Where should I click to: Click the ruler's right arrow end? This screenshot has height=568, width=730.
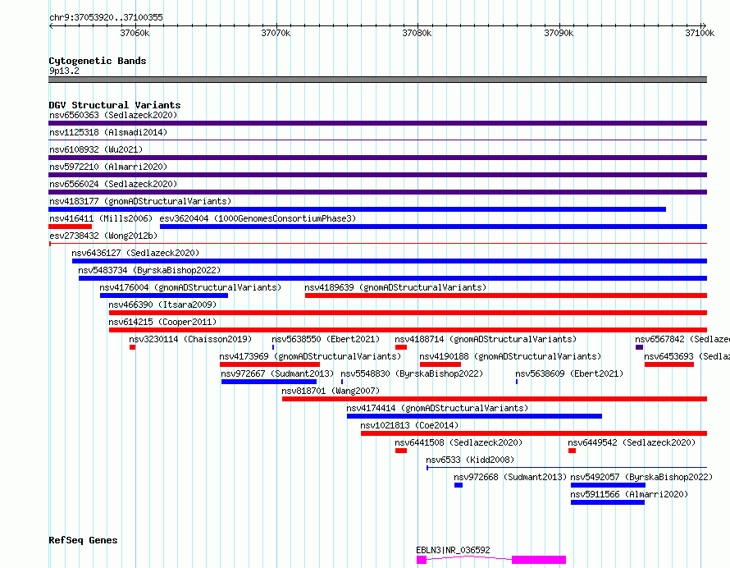[x=704, y=25]
